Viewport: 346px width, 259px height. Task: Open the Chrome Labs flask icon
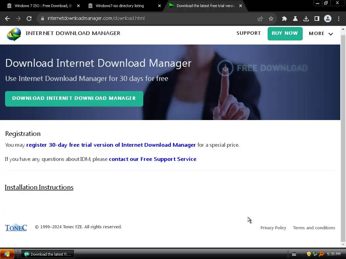coord(295,19)
